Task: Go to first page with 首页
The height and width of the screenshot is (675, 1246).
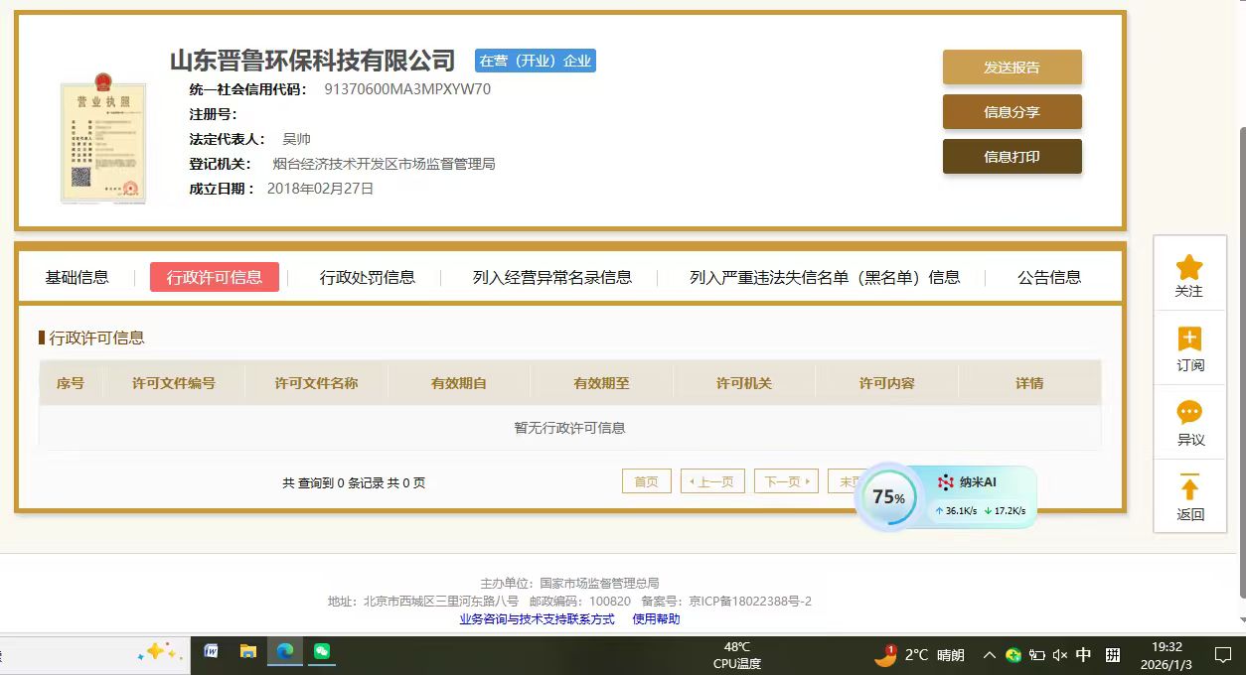Action: click(647, 481)
